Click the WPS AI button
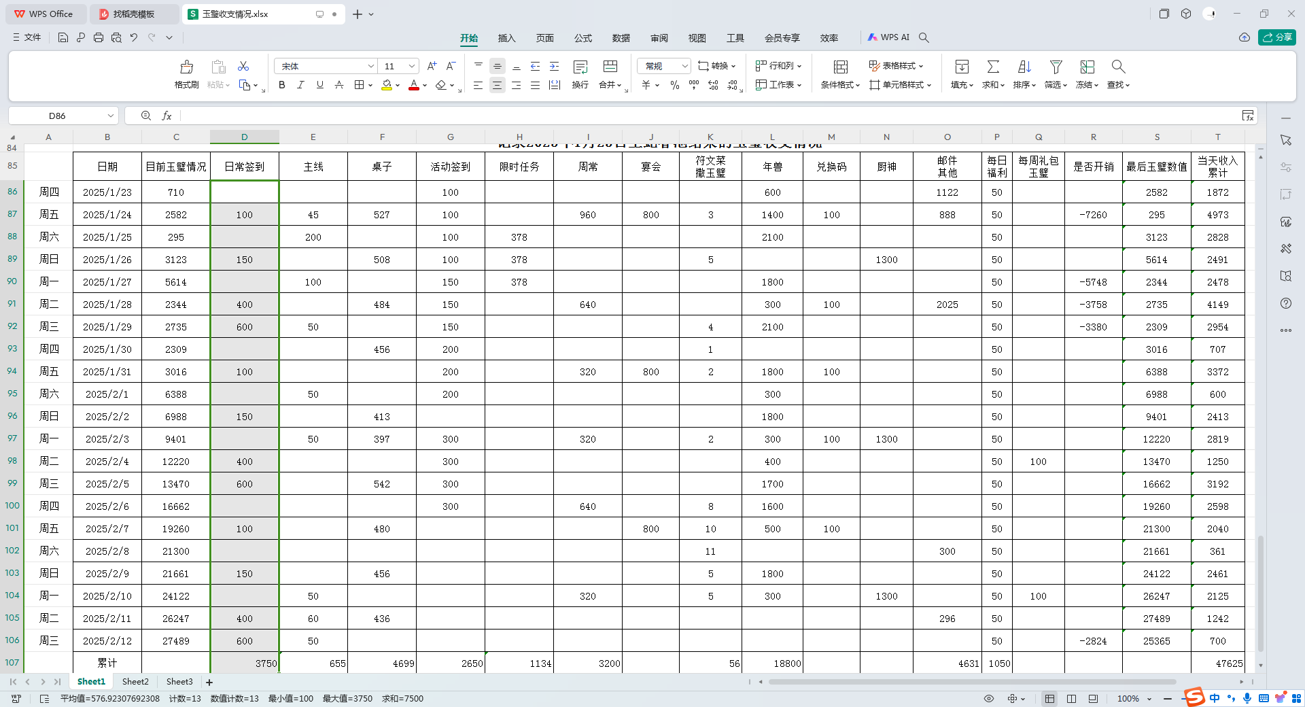Screen dimensions: 1305x707 (x=888, y=37)
